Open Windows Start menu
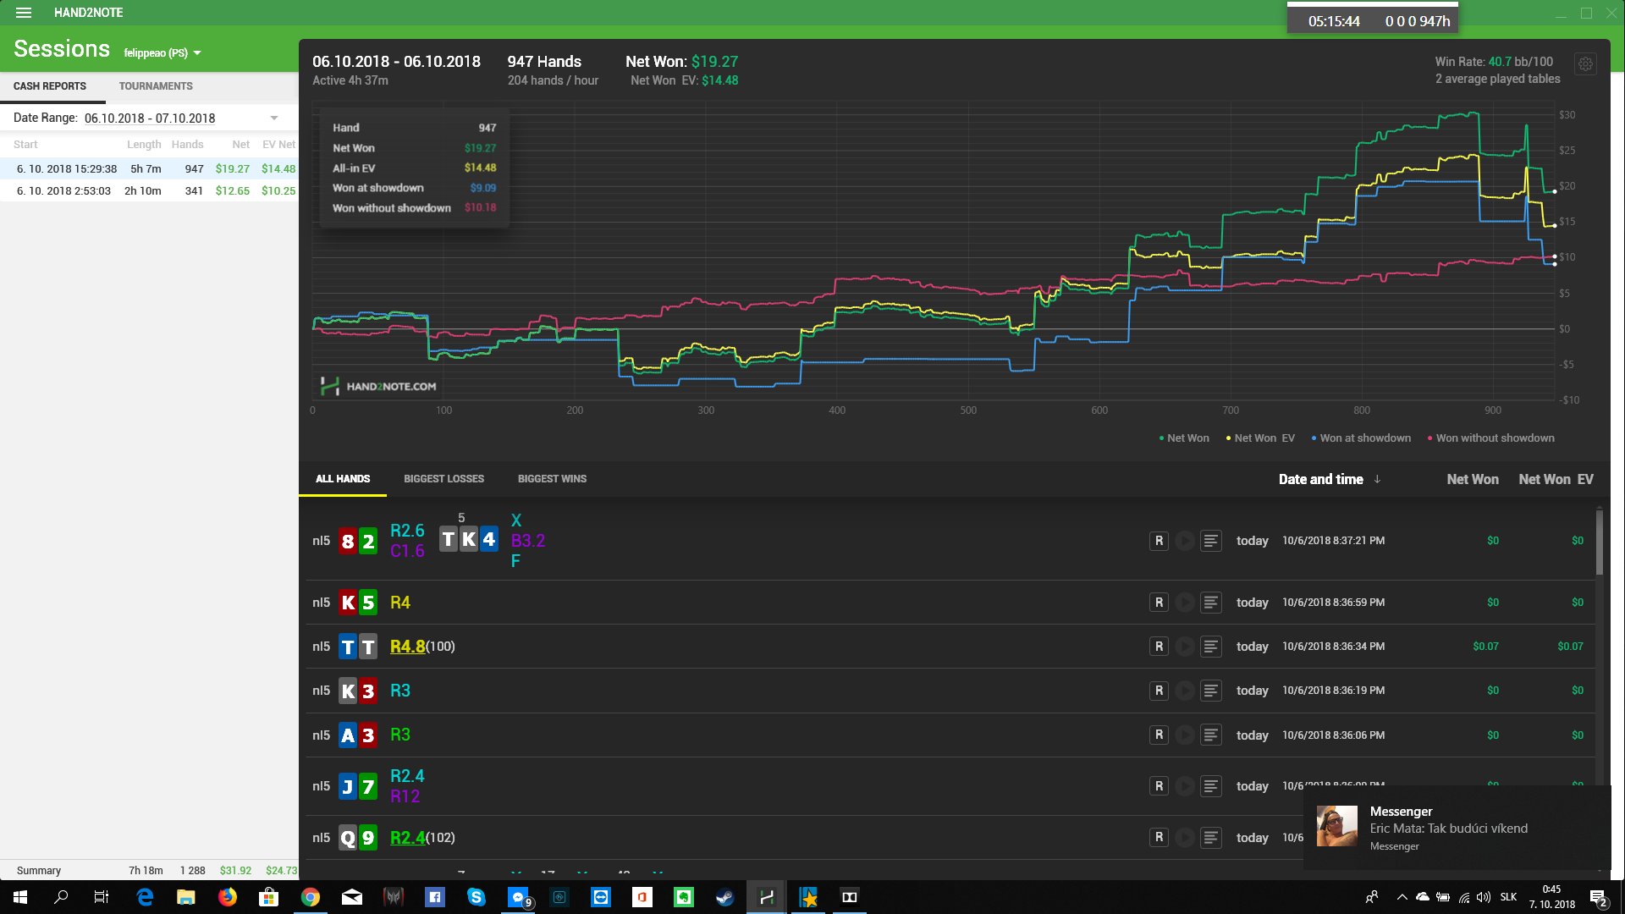The image size is (1625, 914). (x=20, y=897)
